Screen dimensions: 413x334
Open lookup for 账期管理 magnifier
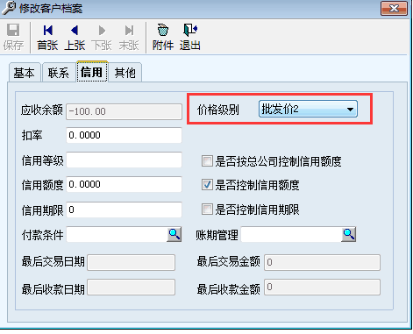[349, 234]
